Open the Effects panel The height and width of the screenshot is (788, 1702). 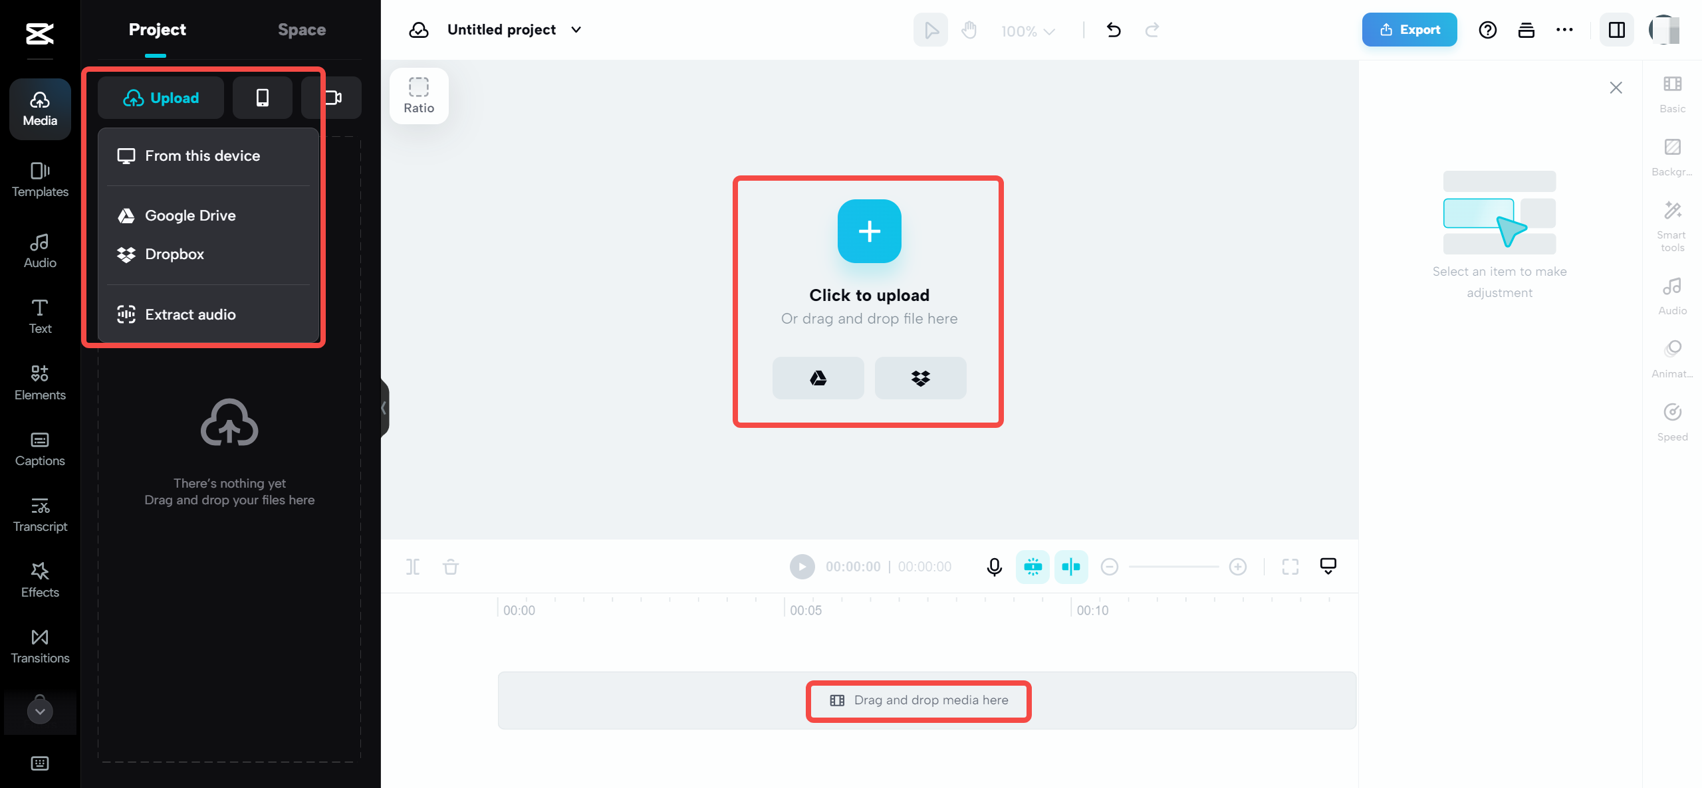click(x=40, y=579)
